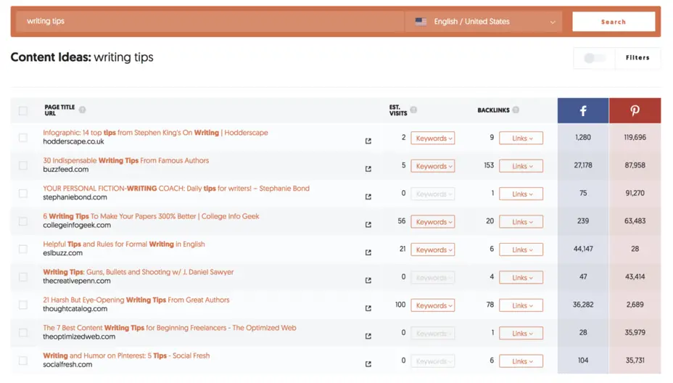Expand Keywords dropdown for thoughtcatalog.com row

(433, 305)
